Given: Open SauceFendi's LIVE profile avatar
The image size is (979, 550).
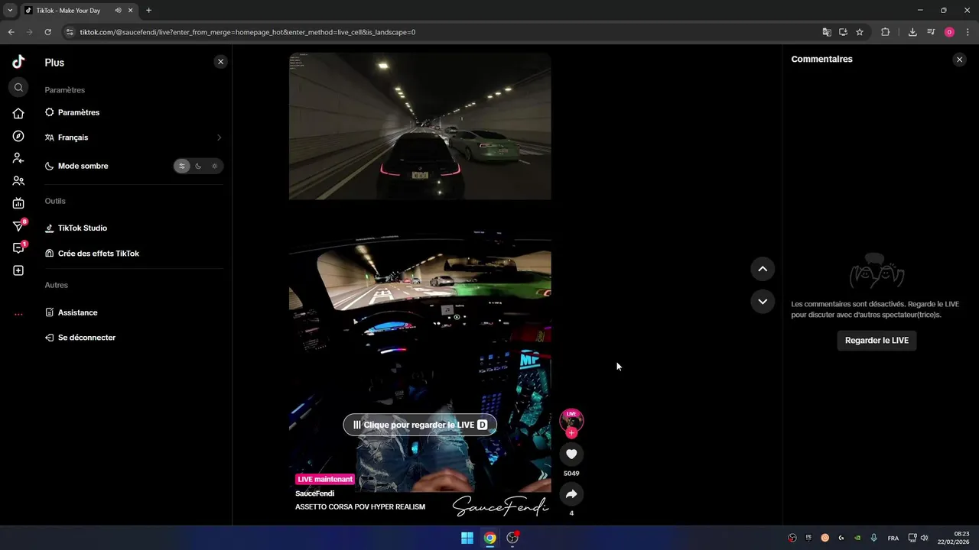Looking at the screenshot, I should 571,420.
